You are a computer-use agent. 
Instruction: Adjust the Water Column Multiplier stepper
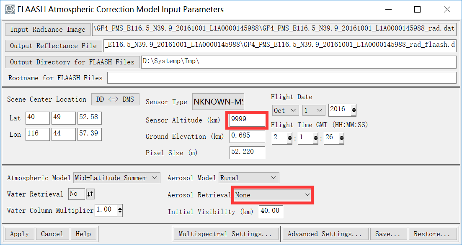pos(120,210)
